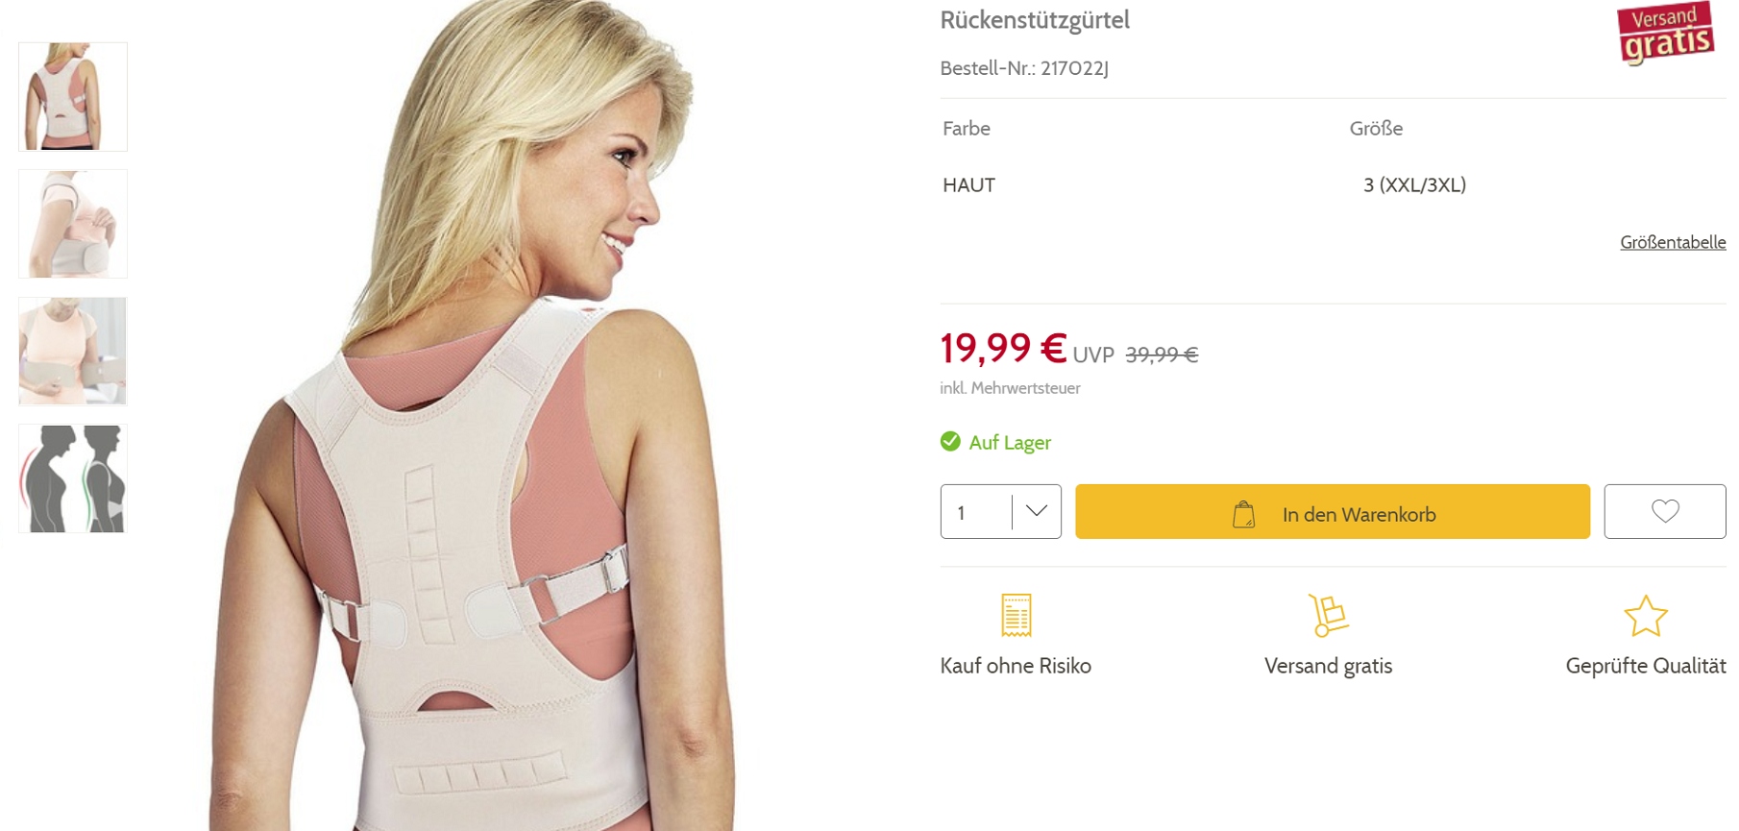Click the quantity value 1
1739x831 pixels.
(962, 513)
